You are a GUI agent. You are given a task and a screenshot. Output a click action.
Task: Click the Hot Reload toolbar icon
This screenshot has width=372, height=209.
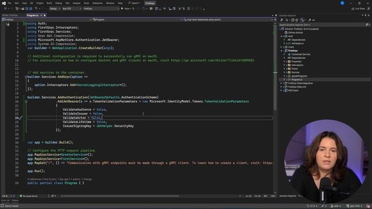pos(144,9)
